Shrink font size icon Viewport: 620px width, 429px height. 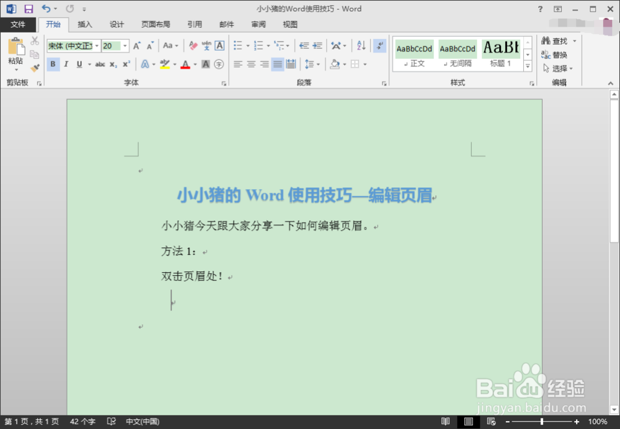[150, 46]
